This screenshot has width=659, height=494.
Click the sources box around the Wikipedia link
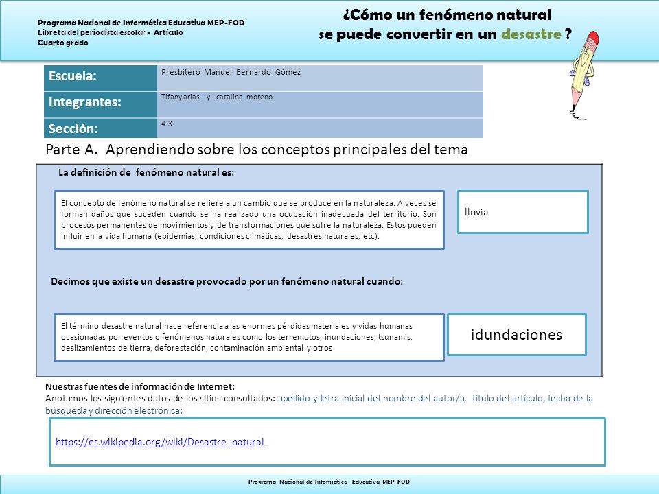click(327, 442)
